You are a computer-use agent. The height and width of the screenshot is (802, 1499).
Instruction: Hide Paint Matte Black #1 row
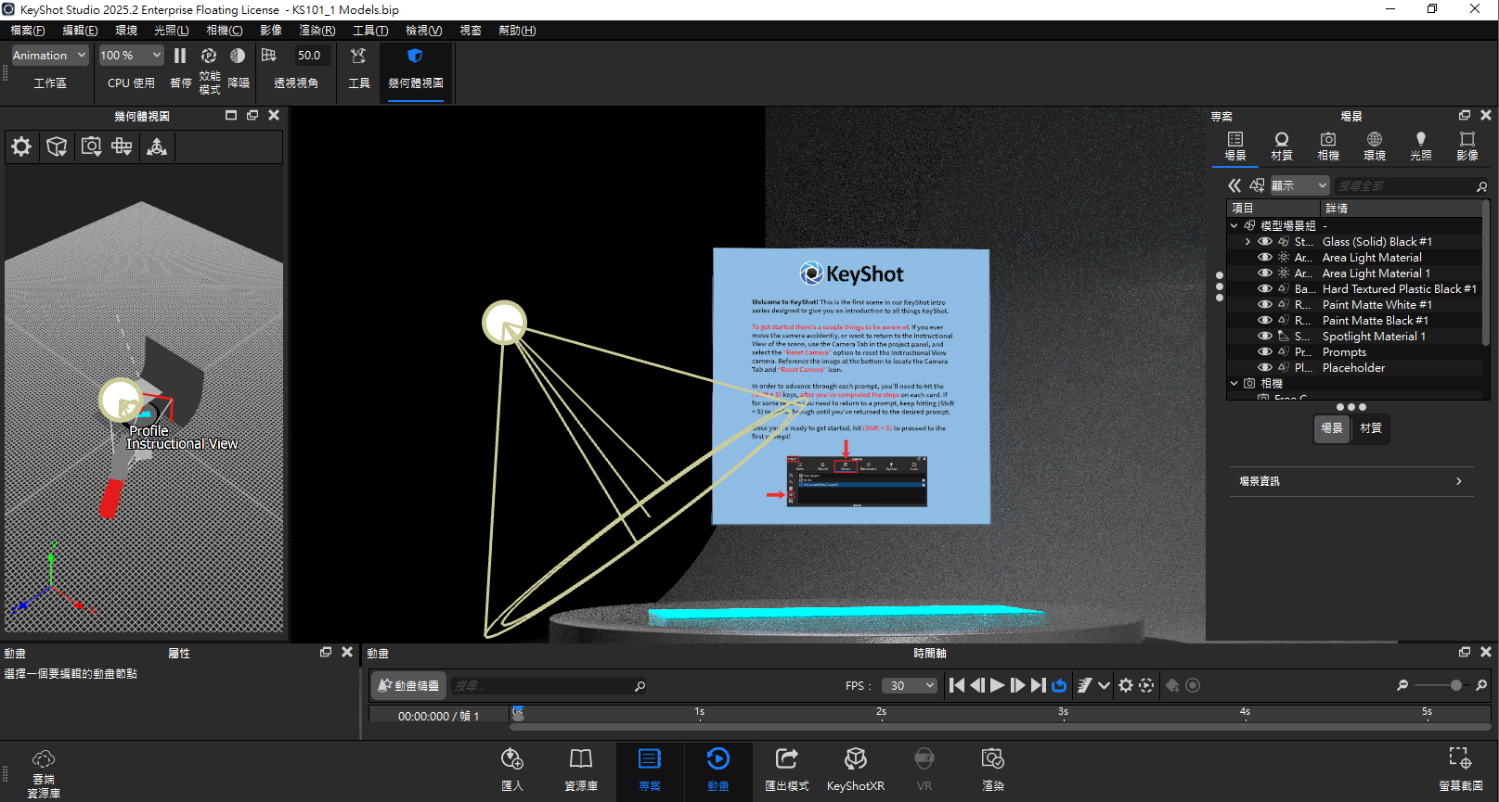pyautogui.click(x=1265, y=321)
